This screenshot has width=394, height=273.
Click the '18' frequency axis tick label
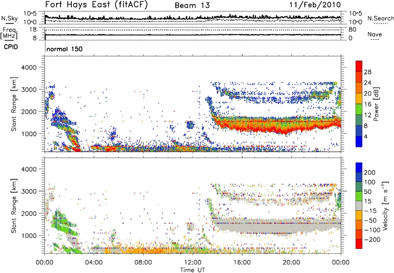[33, 30]
